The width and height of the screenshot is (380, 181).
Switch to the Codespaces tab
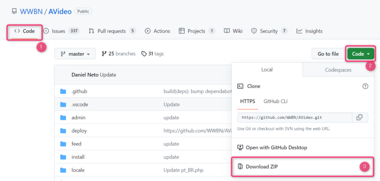(x=338, y=70)
